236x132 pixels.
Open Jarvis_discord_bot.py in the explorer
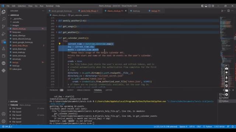(22, 39)
